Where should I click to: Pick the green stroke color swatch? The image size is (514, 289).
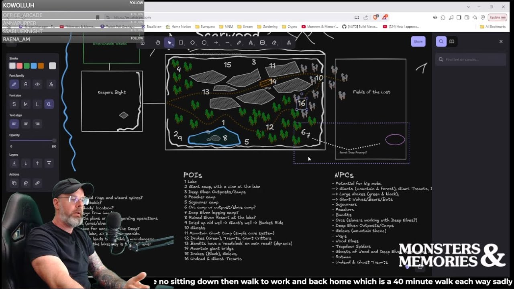point(27,66)
